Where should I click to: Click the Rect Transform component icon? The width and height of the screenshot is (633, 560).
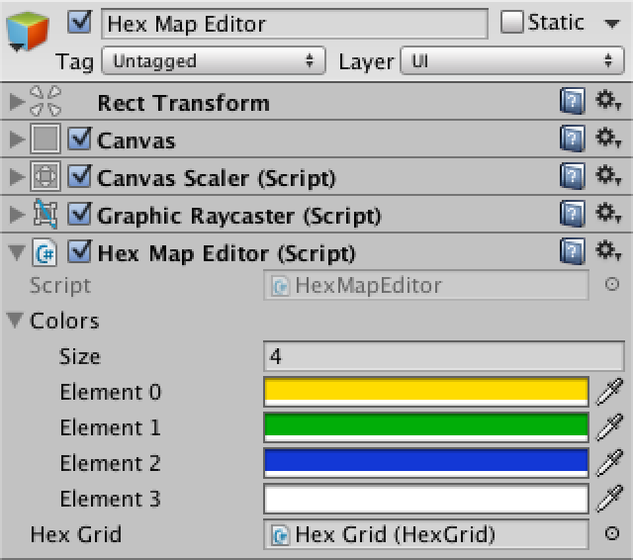pyautogui.click(x=45, y=101)
